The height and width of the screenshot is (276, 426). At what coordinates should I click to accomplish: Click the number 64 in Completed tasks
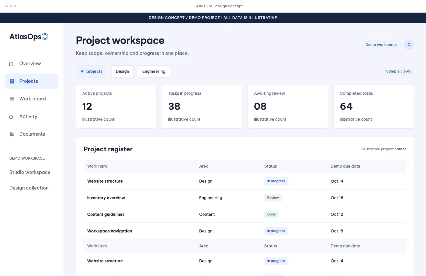[346, 106]
